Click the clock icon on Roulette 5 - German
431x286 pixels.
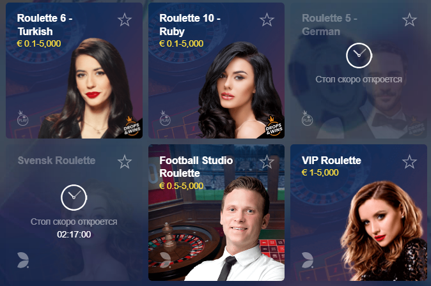coord(359,56)
